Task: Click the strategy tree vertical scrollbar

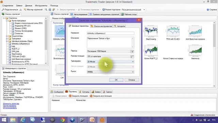Action: click(46, 41)
